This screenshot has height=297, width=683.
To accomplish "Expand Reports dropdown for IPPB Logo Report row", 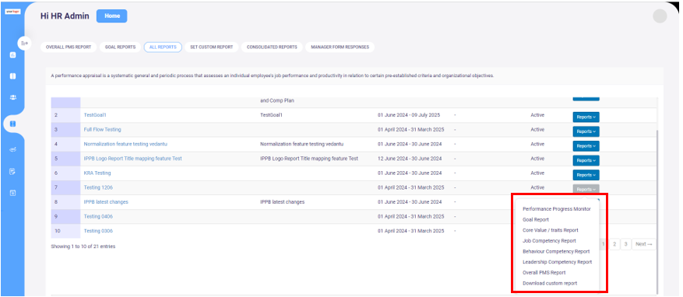I will point(586,160).
